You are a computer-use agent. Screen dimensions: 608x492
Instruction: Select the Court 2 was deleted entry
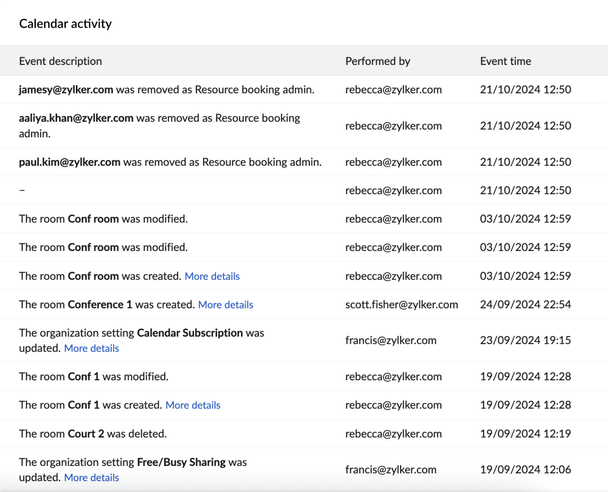point(93,434)
